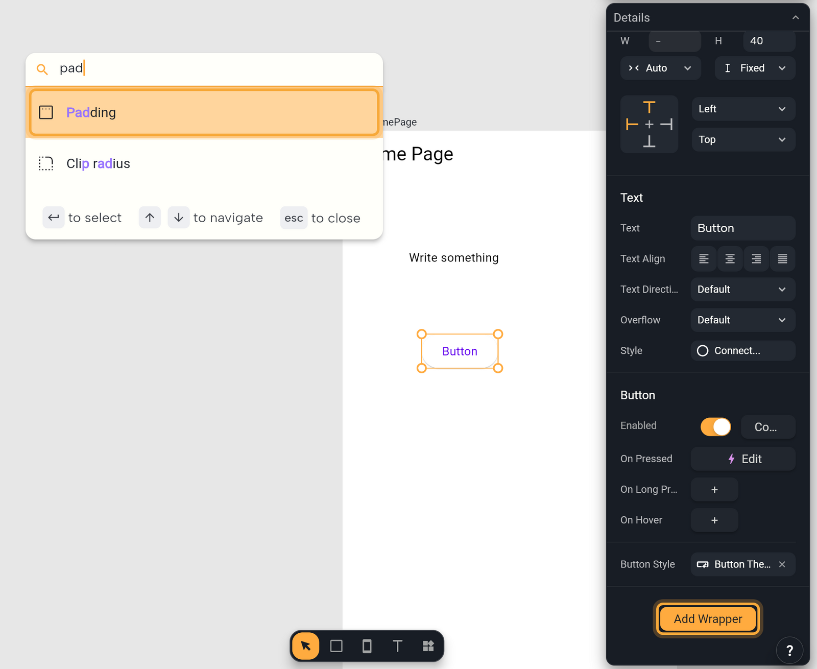Click the 'Write something' text on canvas
The height and width of the screenshot is (669, 817).
tap(453, 258)
